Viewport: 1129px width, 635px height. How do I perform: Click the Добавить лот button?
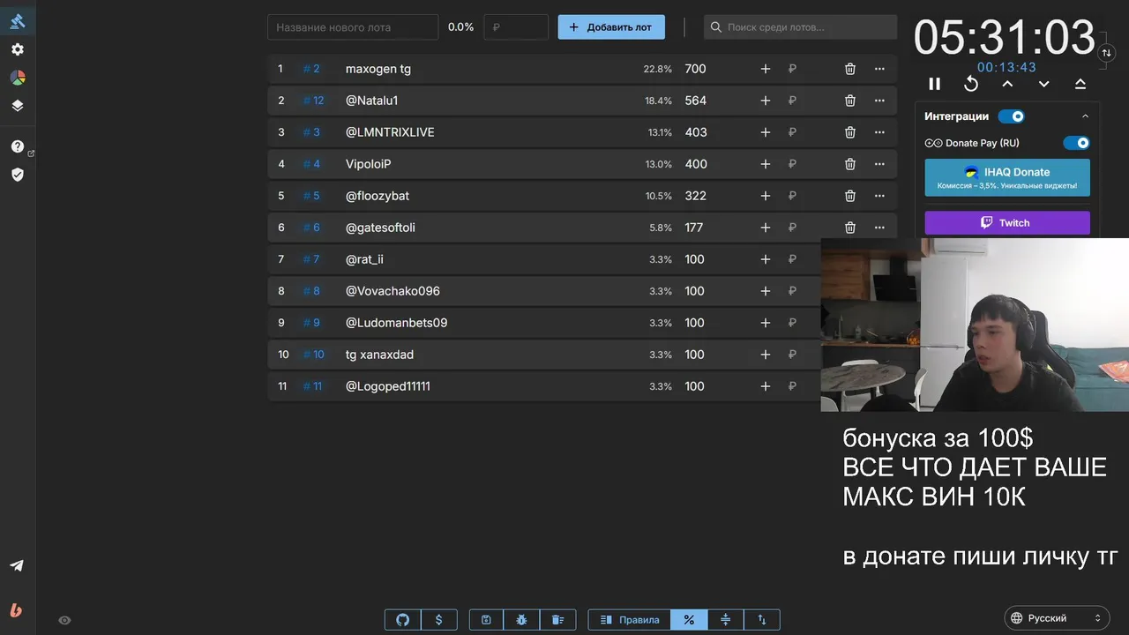coord(611,27)
